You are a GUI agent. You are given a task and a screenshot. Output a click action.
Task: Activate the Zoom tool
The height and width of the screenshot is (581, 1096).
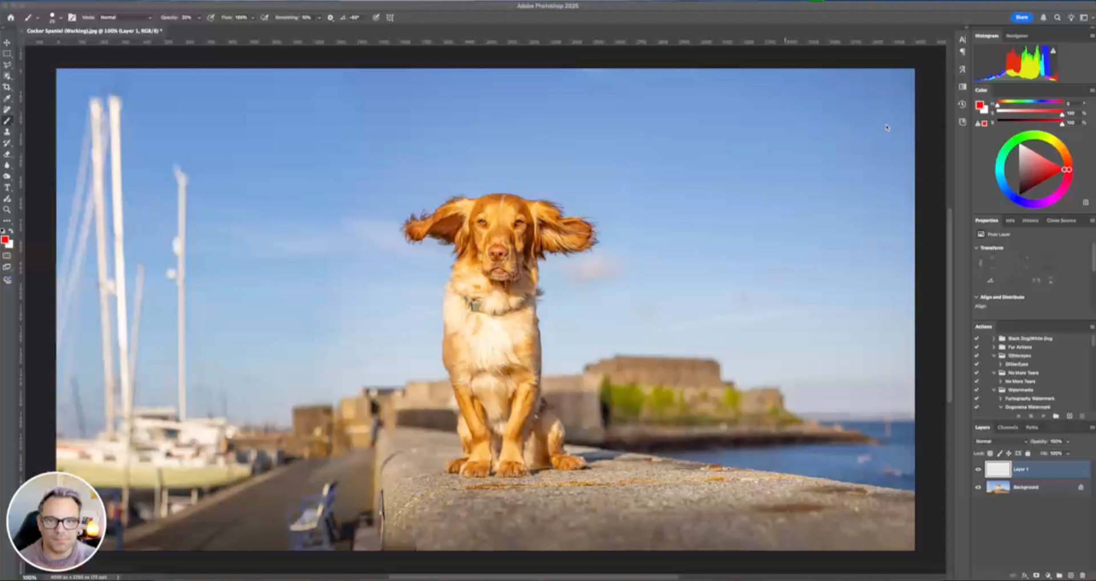7,210
